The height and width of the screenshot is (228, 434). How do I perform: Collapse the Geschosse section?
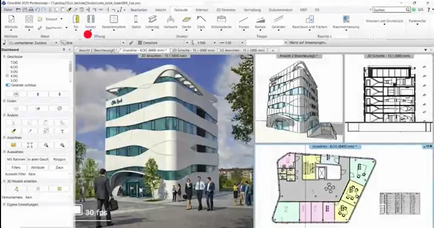[x=5, y=56]
